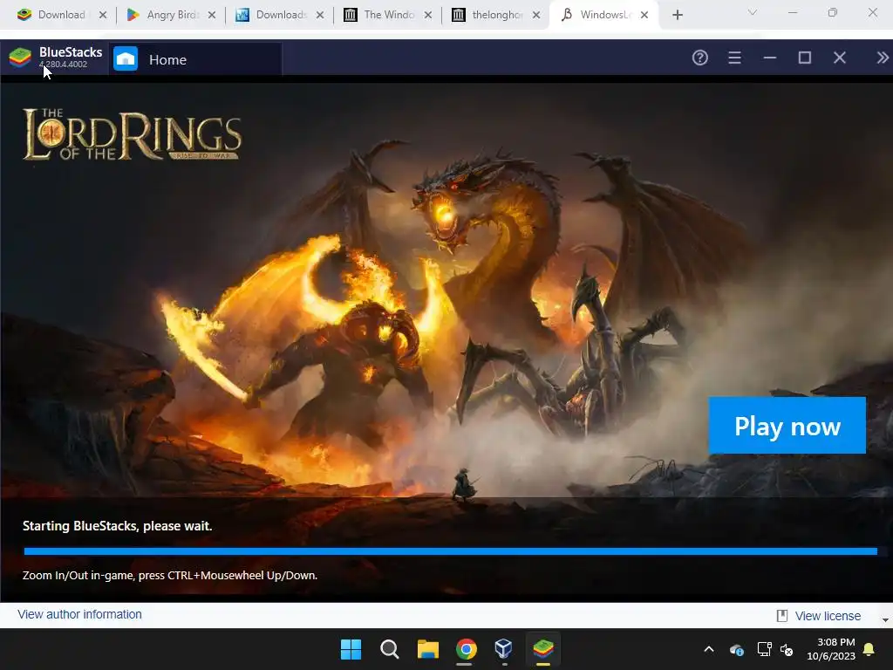Switch to the Download browser tab
The height and width of the screenshot is (670, 893).
pos(62,15)
